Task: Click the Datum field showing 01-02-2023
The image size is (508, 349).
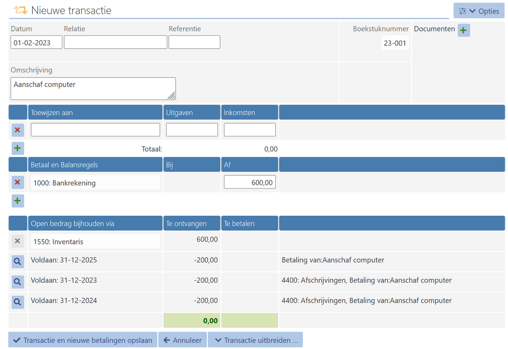Action: point(36,43)
